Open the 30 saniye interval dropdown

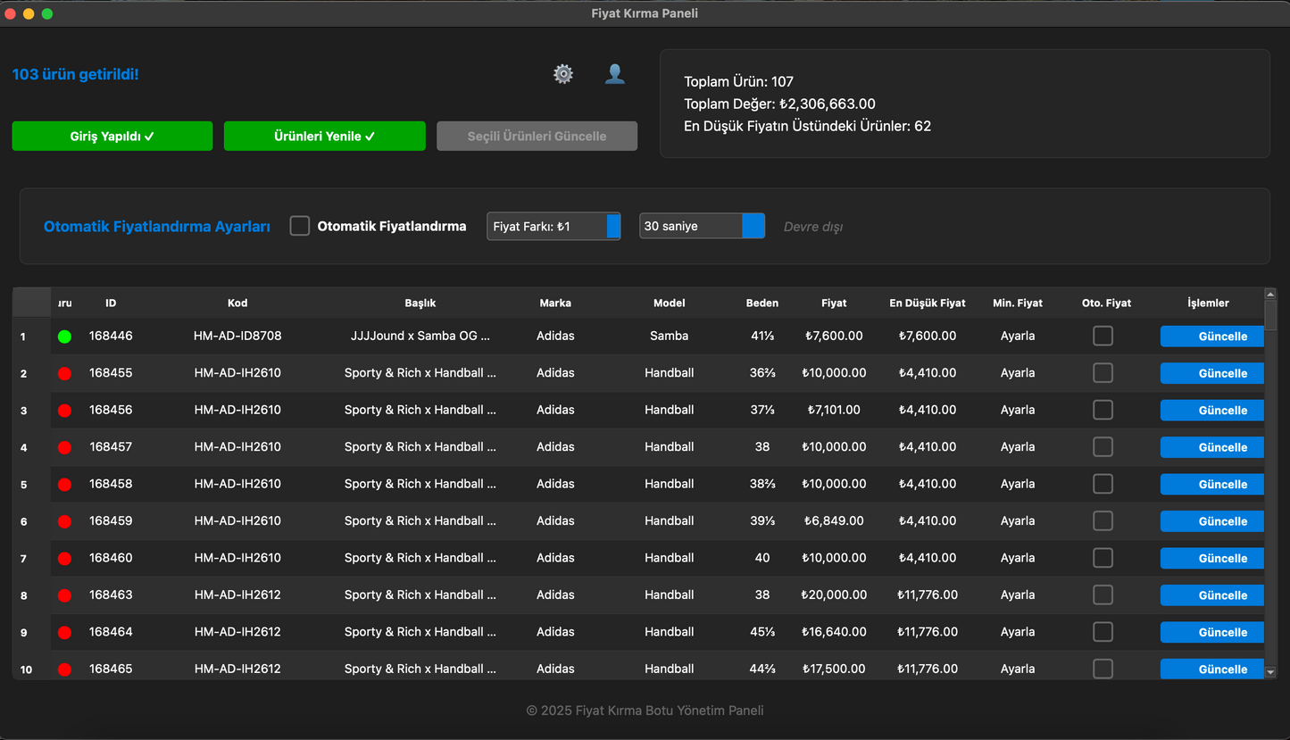[x=702, y=226]
